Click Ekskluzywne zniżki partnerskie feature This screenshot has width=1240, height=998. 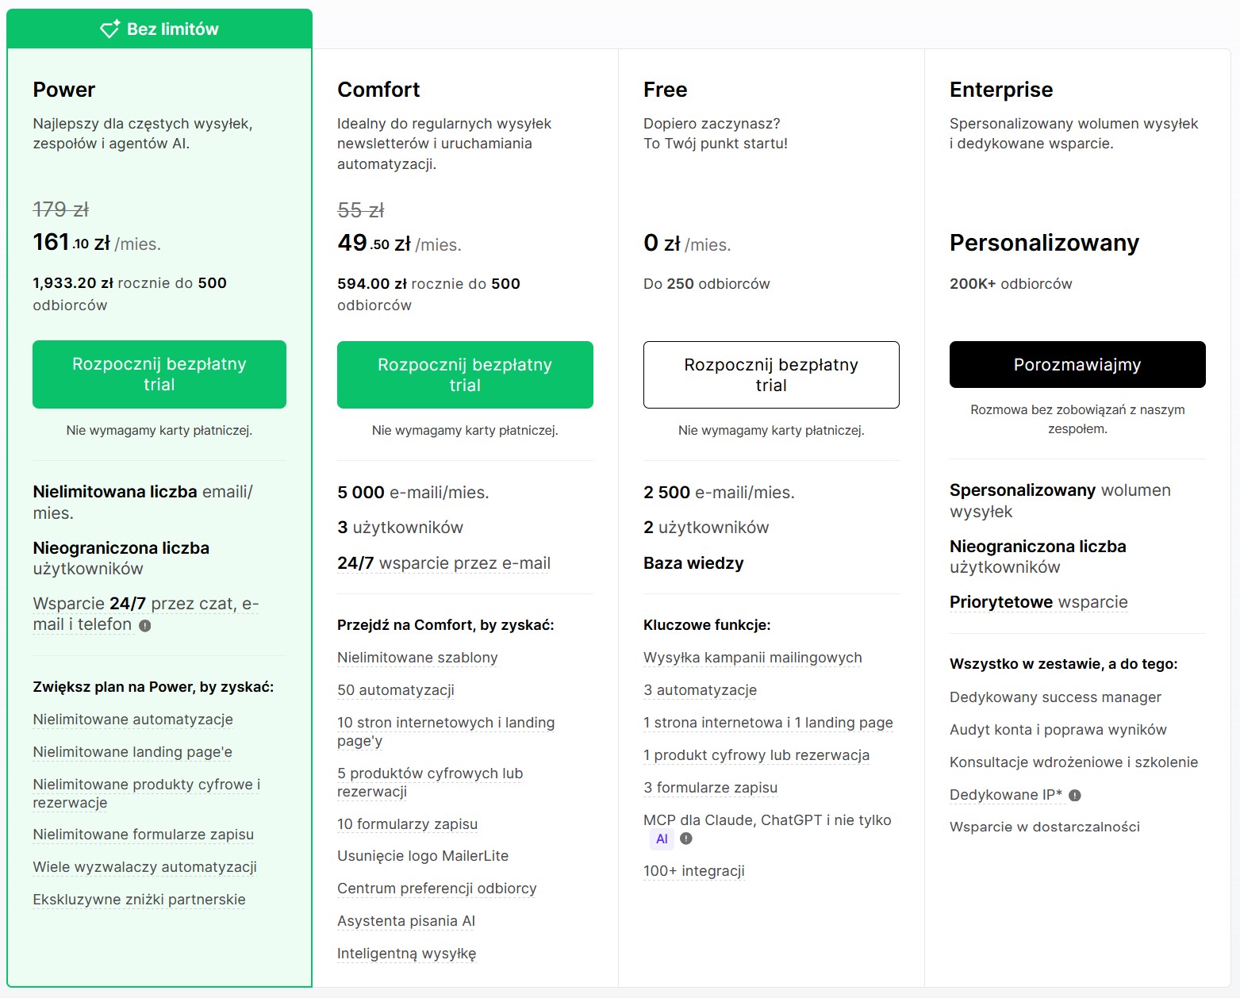click(140, 900)
